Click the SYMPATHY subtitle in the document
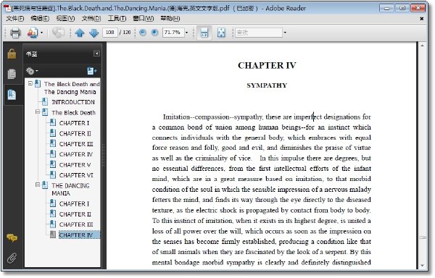This screenshot has height=278, width=435. (267, 85)
